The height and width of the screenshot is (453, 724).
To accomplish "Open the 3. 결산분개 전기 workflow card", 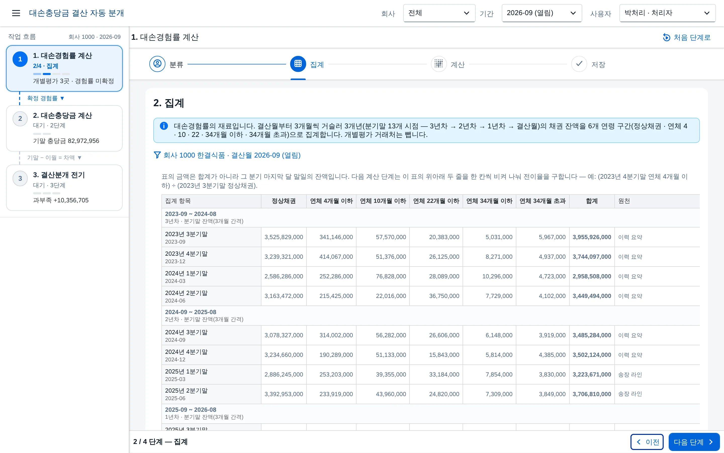I will click(x=64, y=188).
